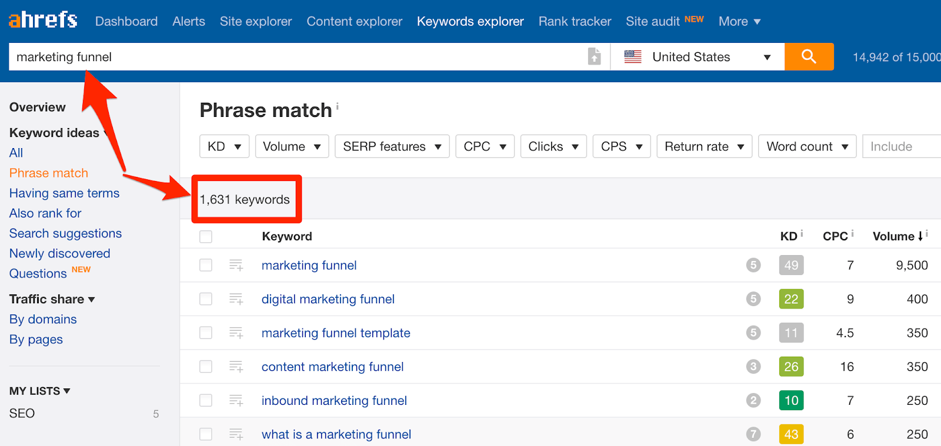
Task: Click SERP features badge 7 for 'what is a marketing funnel'
Action: tap(753, 434)
